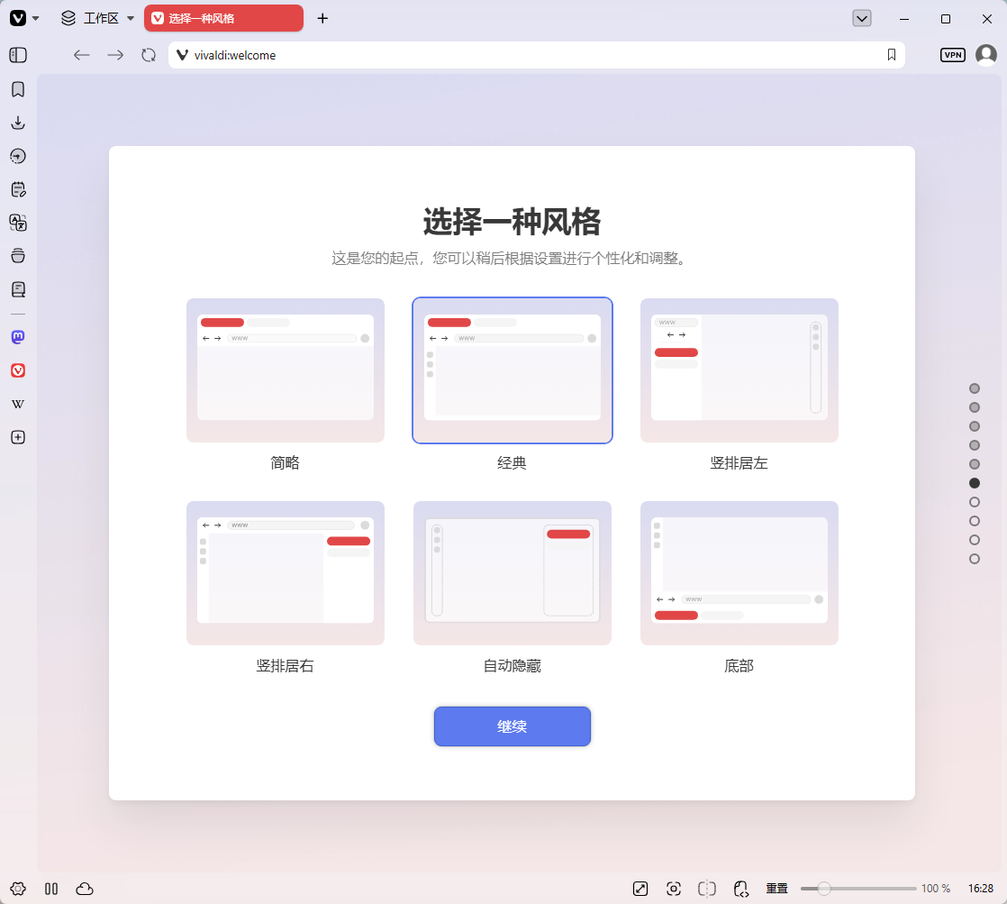Screen dimensions: 1007x904
Task: Open settings gear in status bar
Action: point(18,889)
